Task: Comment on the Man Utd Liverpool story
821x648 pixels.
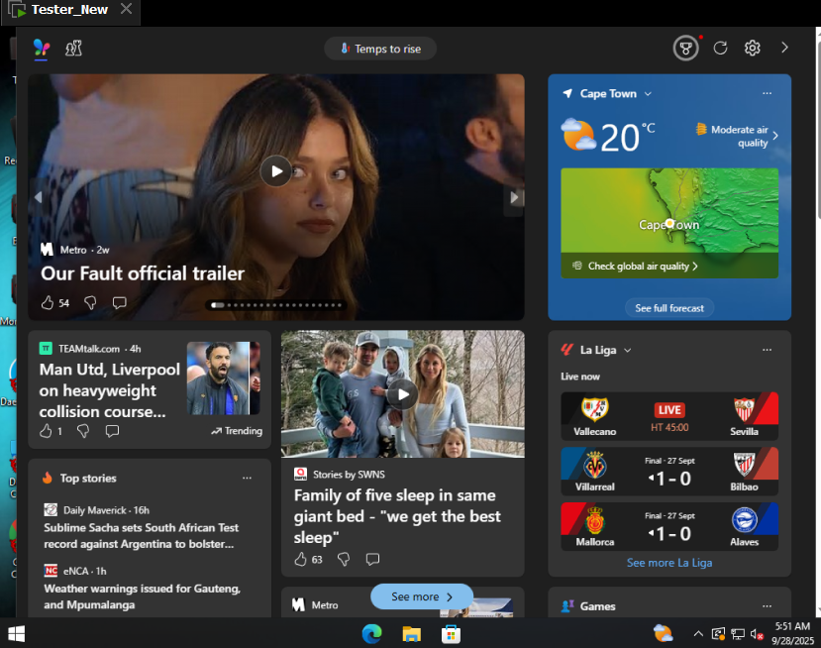Action: [x=112, y=431]
